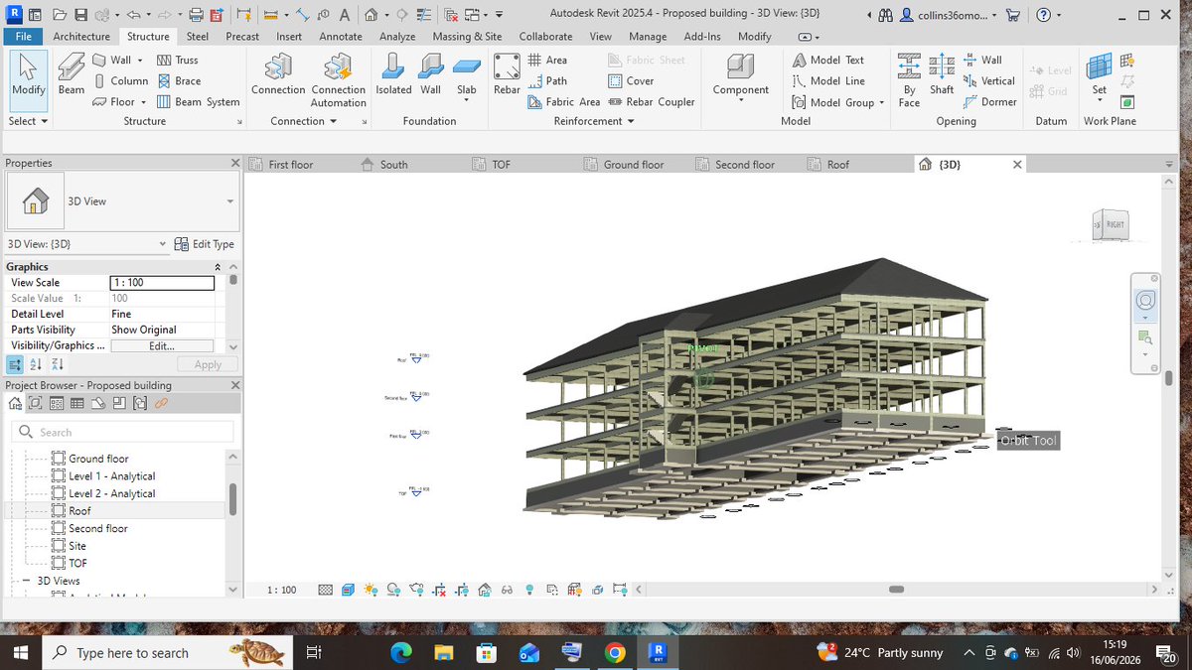Switch to the South view tab
Viewport: 1192px width, 670px height.
pos(393,165)
